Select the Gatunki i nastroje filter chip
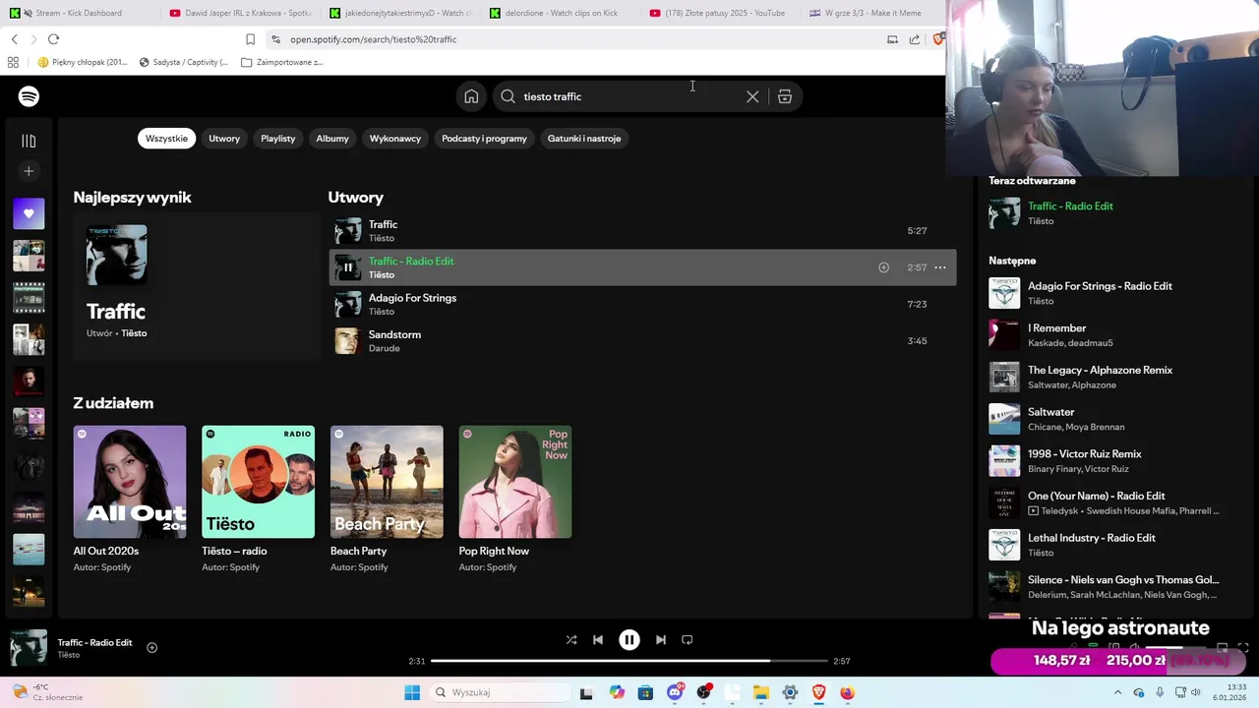The height and width of the screenshot is (708, 1259). pyautogui.click(x=584, y=139)
